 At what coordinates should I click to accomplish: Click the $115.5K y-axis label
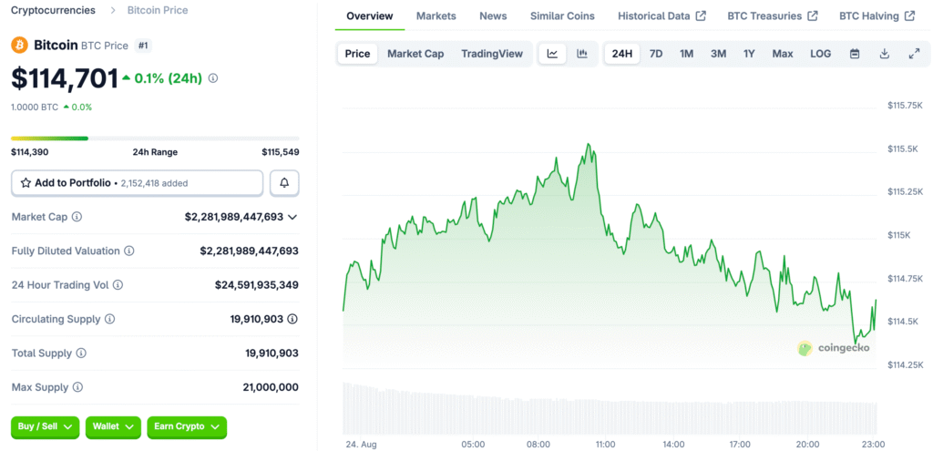tap(901, 149)
